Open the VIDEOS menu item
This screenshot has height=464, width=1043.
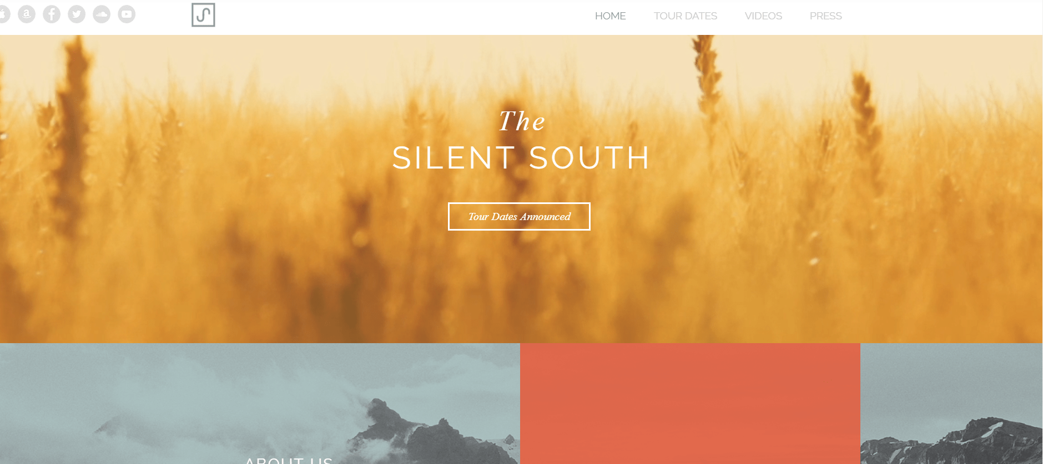pyautogui.click(x=763, y=16)
